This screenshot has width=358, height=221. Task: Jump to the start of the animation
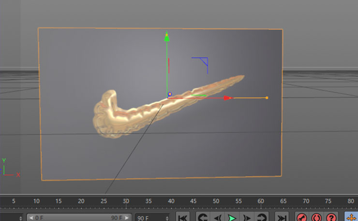click(183, 218)
